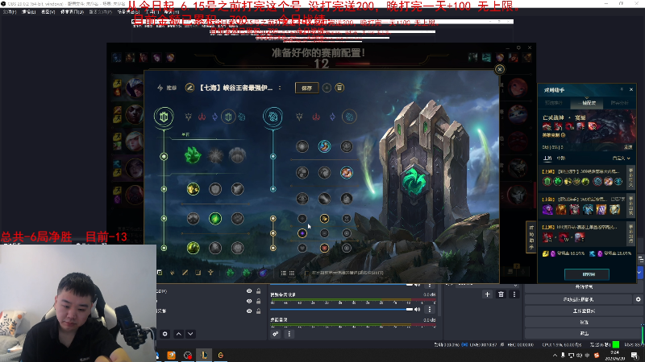Select the Overgrowth rune in bottom Resolve row

(x=193, y=248)
